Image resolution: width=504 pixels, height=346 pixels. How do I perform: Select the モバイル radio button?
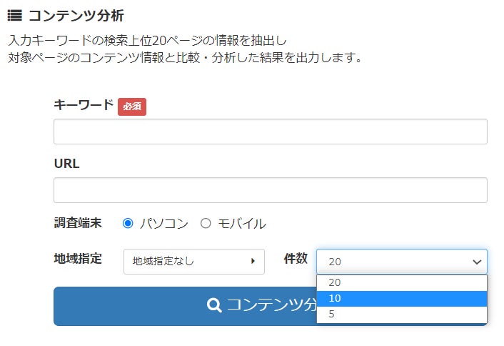click(x=206, y=223)
